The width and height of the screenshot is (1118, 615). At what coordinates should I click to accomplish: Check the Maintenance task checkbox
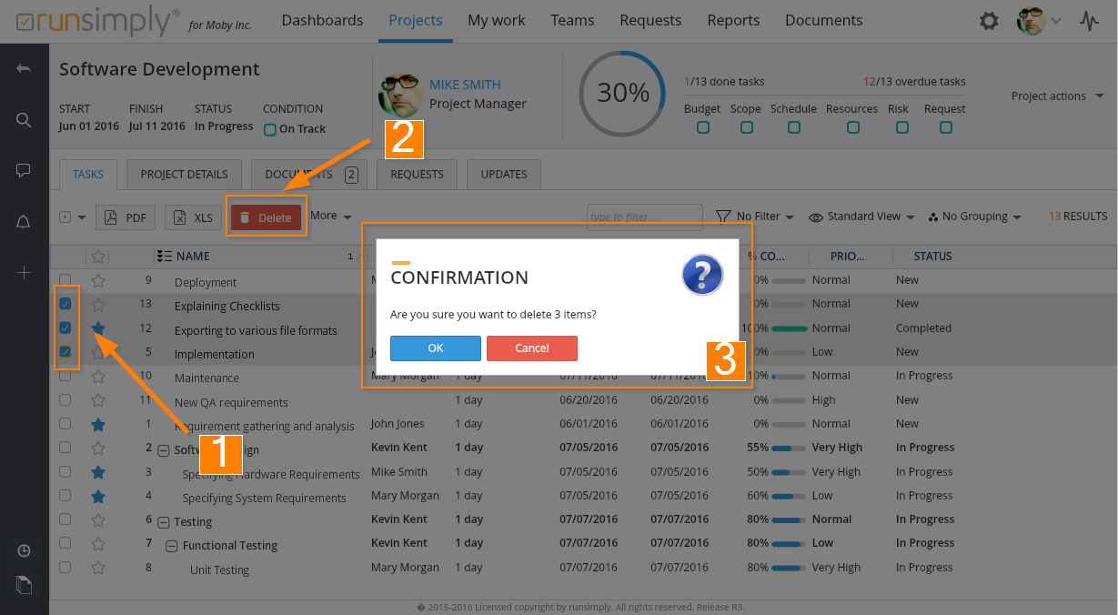tap(65, 376)
